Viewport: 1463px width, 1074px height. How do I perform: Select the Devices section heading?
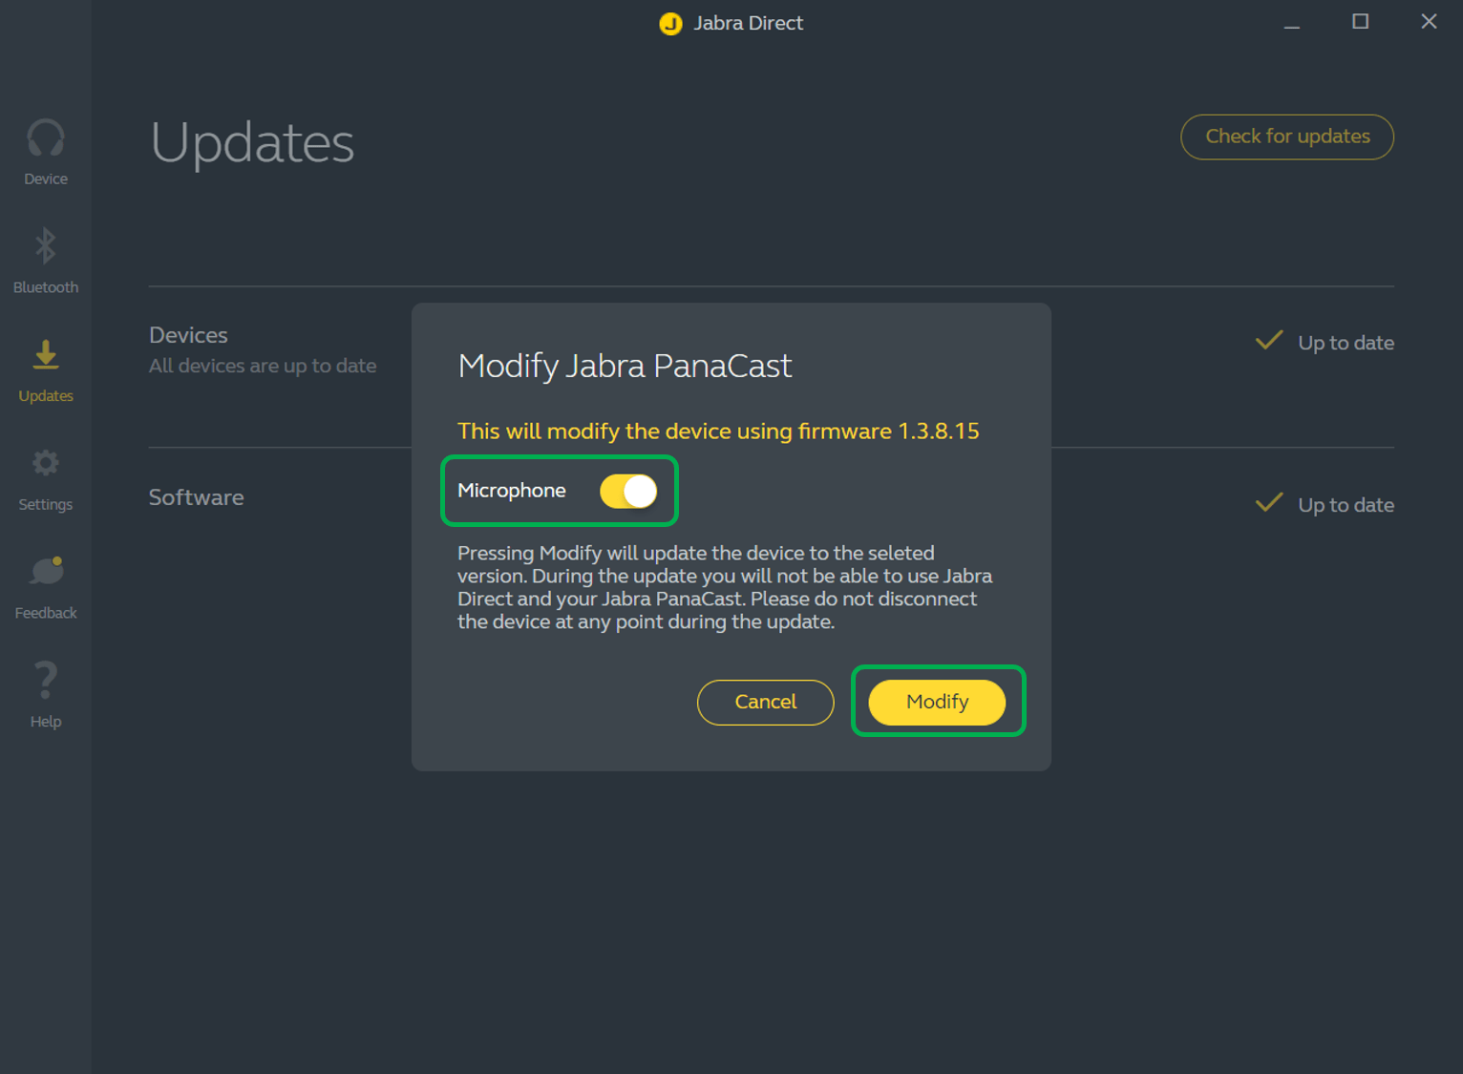(189, 335)
